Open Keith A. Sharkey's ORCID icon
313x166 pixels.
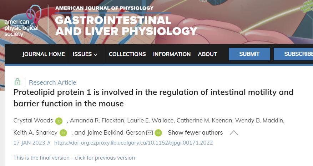pos(63,133)
